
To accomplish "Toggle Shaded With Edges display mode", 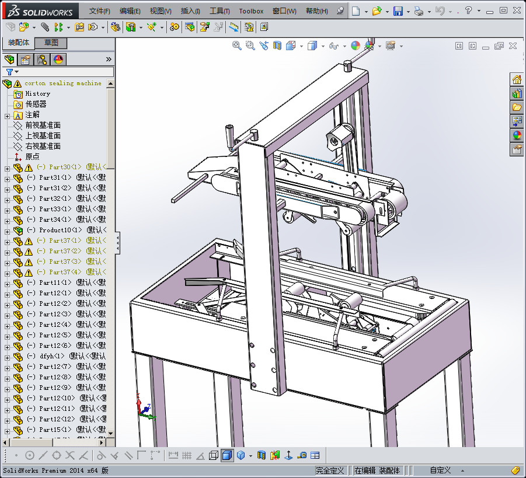I will pyautogui.click(x=227, y=455).
